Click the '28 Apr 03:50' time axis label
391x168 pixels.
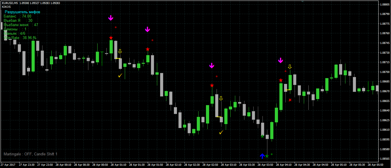[265, 165]
